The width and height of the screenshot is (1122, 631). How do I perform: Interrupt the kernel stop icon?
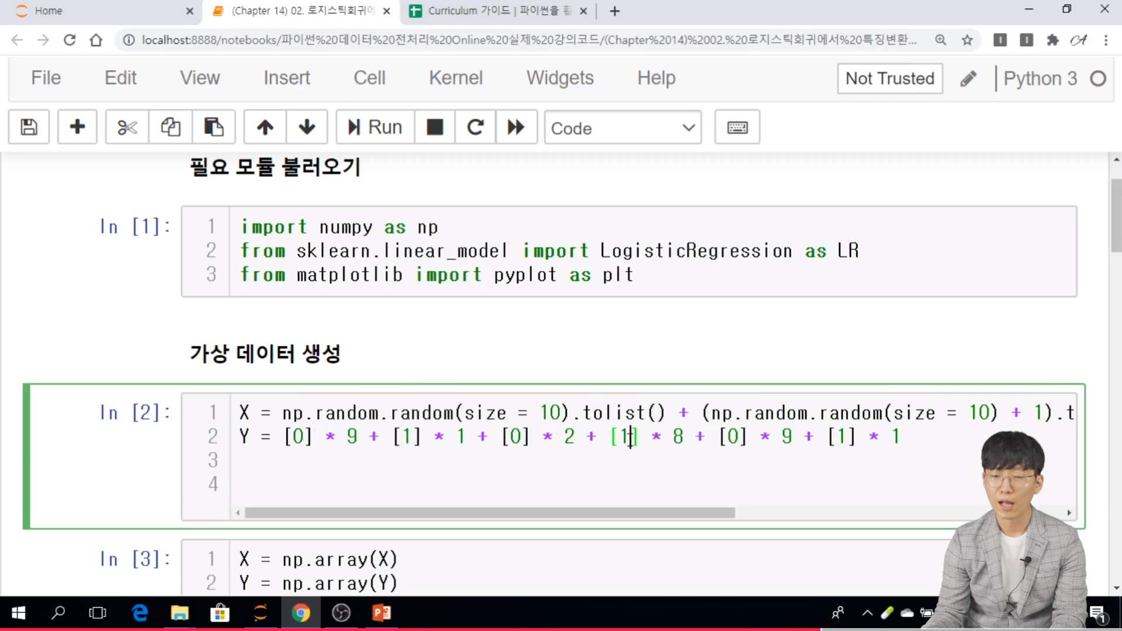[435, 127]
